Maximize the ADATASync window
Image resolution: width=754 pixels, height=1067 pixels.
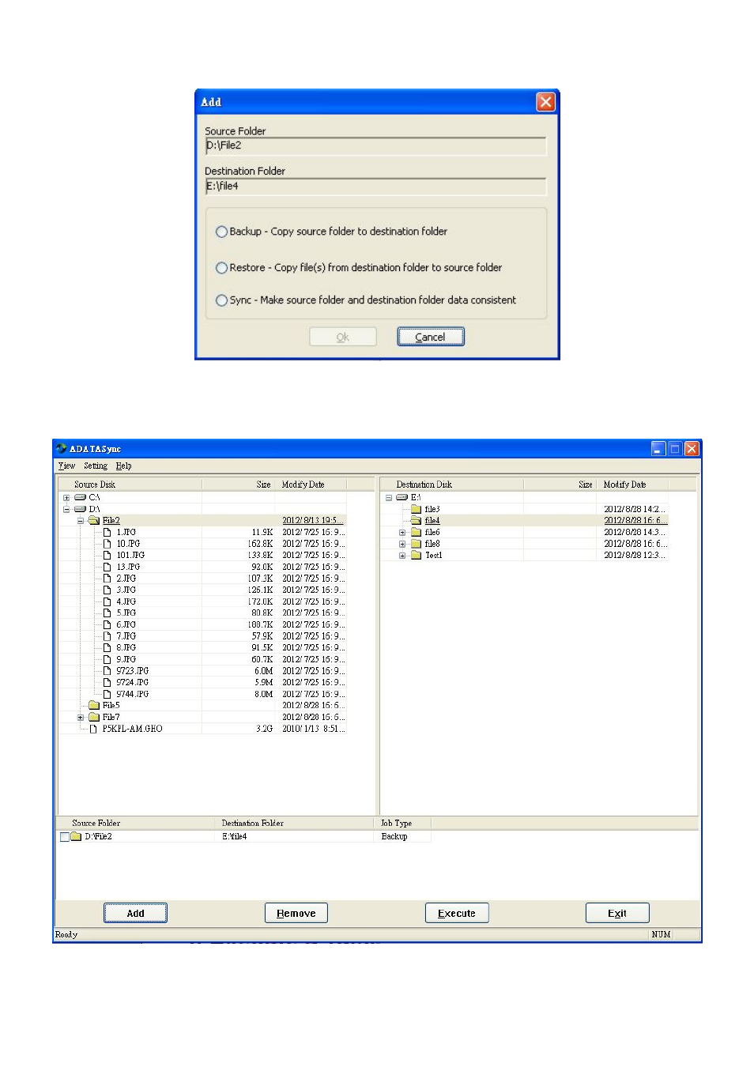point(675,448)
